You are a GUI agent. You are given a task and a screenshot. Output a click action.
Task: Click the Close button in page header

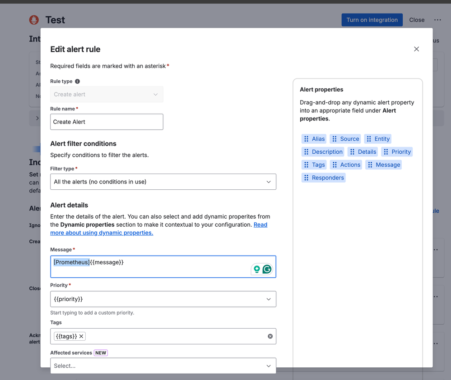coord(417,20)
